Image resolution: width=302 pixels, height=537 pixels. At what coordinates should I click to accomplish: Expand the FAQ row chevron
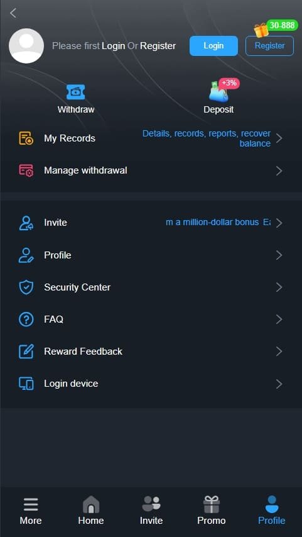click(x=279, y=319)
